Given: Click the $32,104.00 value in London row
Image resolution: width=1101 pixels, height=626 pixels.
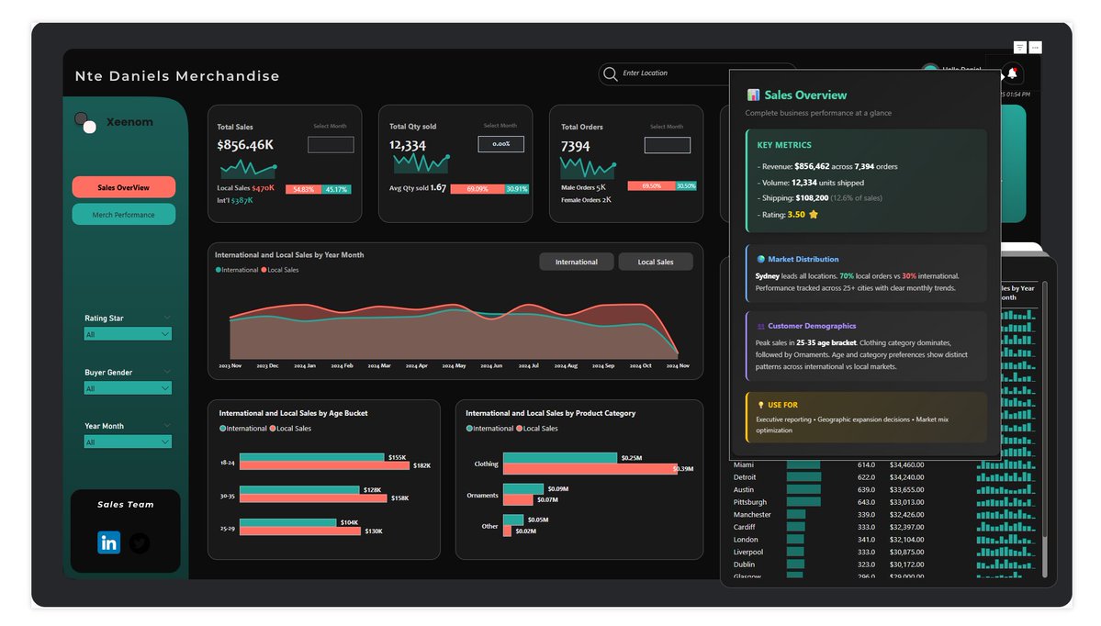Looking at the screenshot, I should click(906, 540).
